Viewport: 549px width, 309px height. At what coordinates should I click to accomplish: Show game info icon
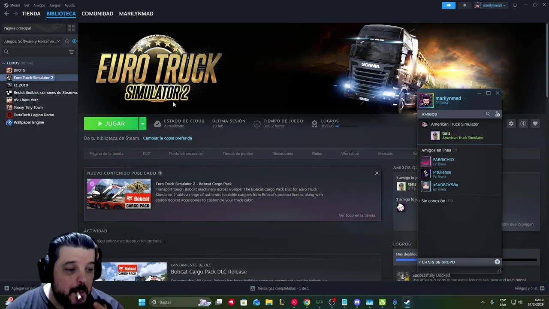523,124
